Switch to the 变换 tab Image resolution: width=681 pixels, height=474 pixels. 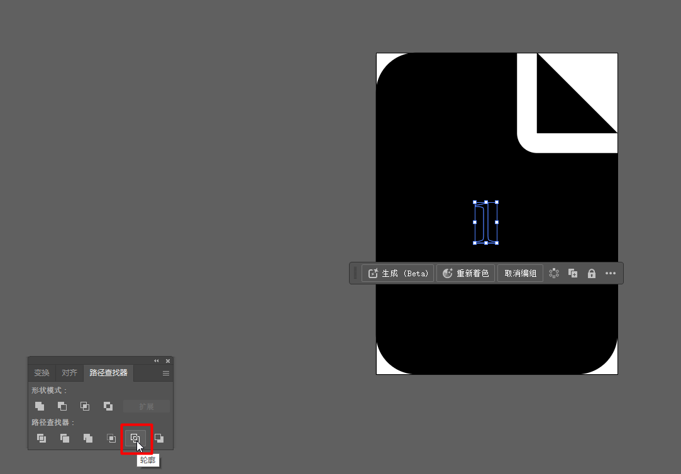pyautogui.click(x=42, y=373)
